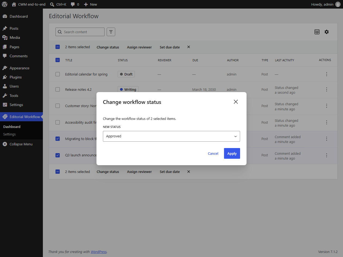Open Appearance in the admin sidebar
This screenshot has height=257, width=343.
pyautogui.click(x=21, y=68)
